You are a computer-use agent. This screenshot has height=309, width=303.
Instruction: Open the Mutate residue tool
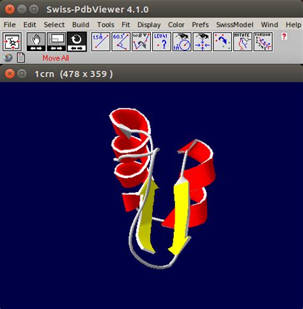(x=243, y=41)
